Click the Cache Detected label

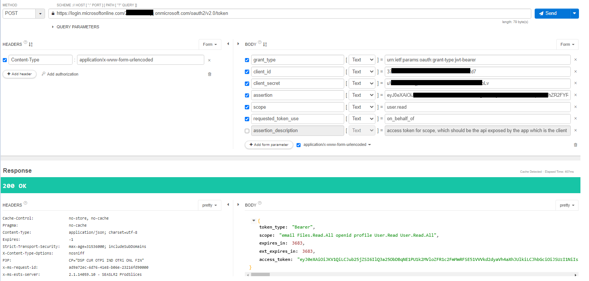point(531,172)
